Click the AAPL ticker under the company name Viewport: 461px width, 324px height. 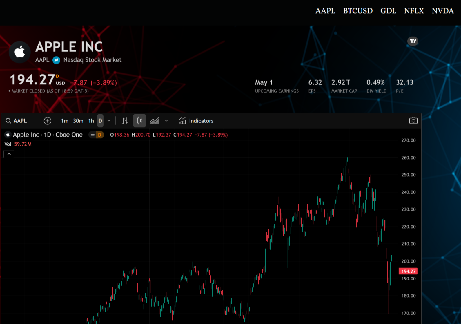(x=42, y=60)
